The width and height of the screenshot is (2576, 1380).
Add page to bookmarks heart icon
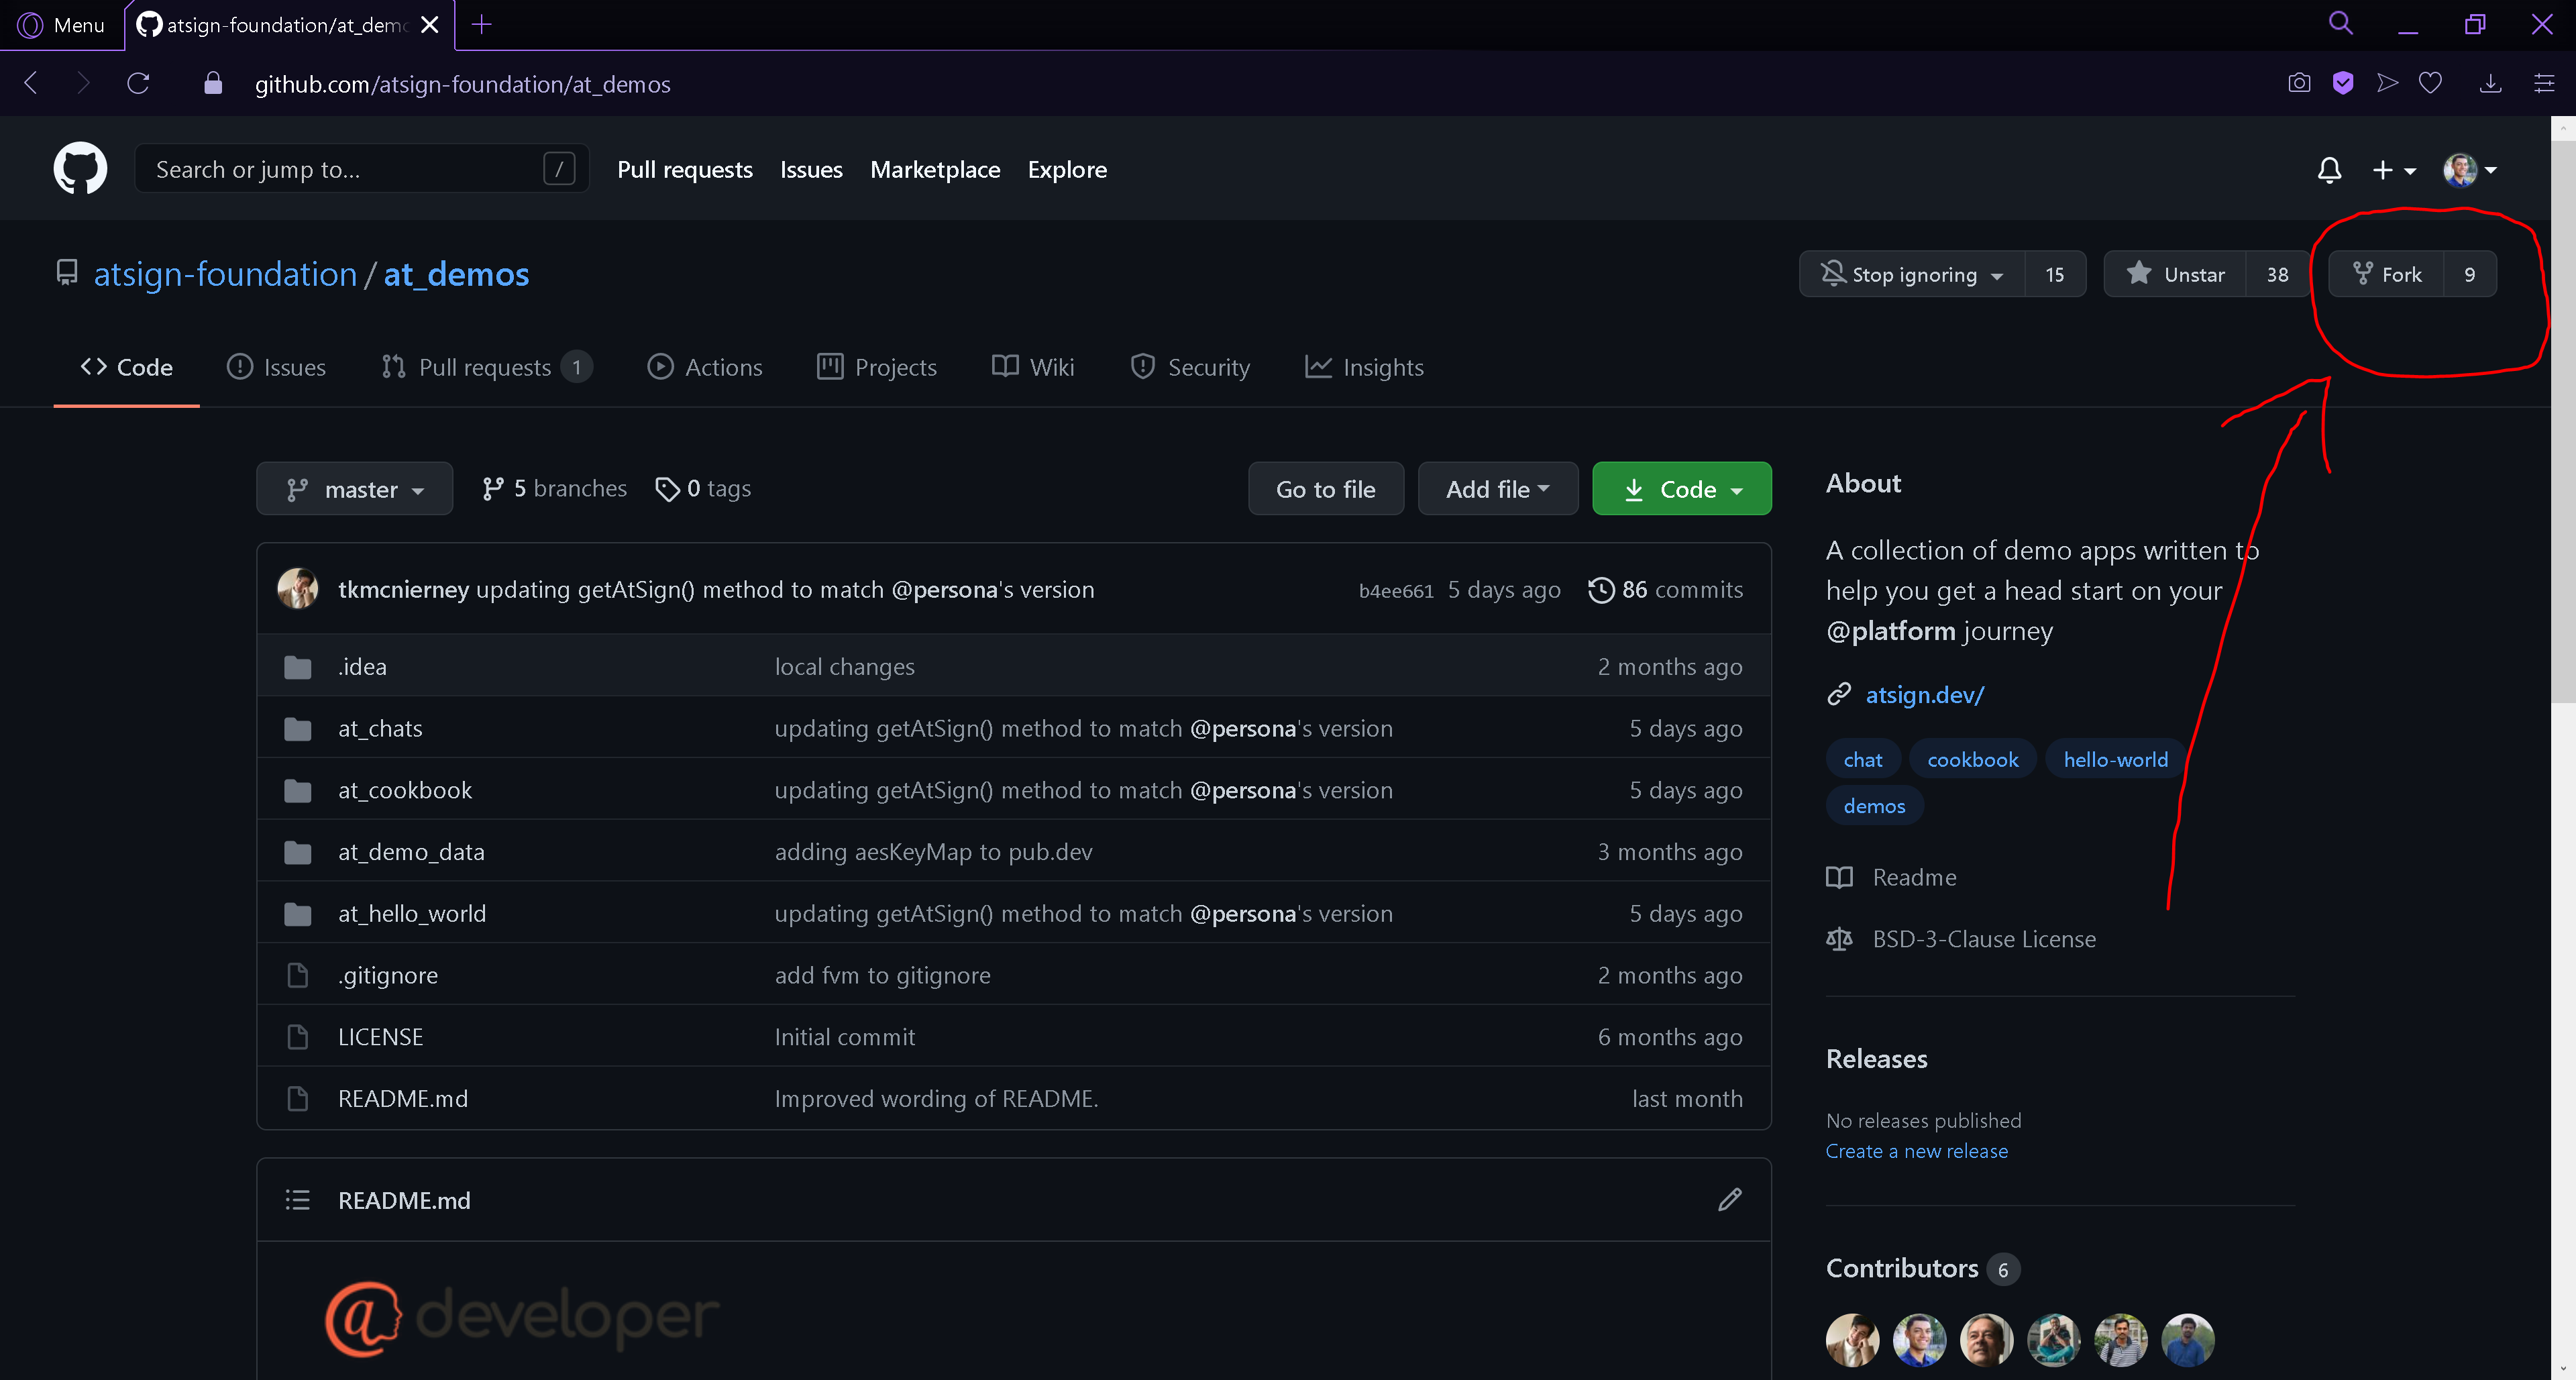point(2430,83)
